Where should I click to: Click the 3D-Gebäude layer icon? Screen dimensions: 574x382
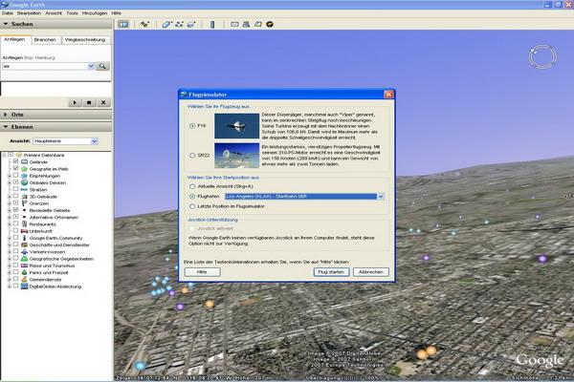coord(24,197)
